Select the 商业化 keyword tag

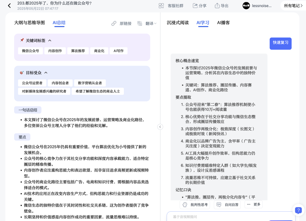click(99, 51)
